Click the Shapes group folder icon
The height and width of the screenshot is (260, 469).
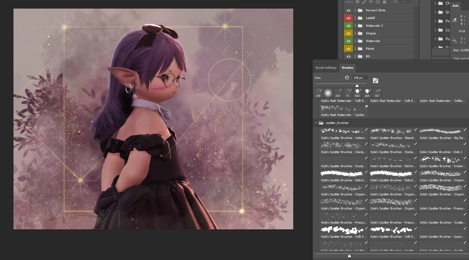click(x=360, y=33)
